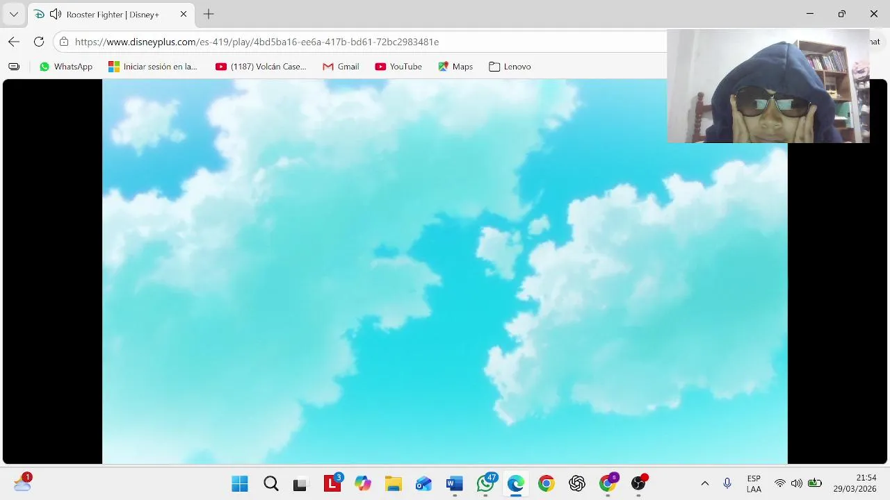Launch Microsoft Copilot from taskbar
The height and width of the screenshot is (500, 890).
[363, 483]
